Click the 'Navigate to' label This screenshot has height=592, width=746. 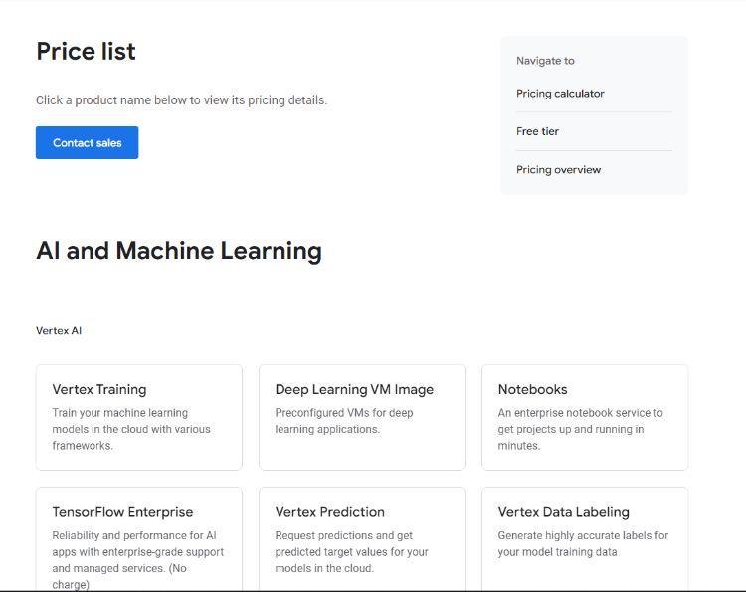[545, 61]
